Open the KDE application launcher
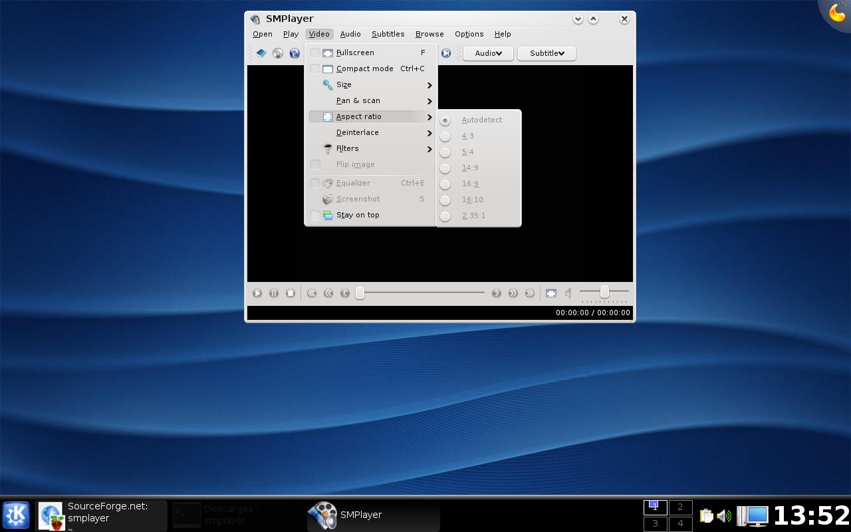 [16, 515]
